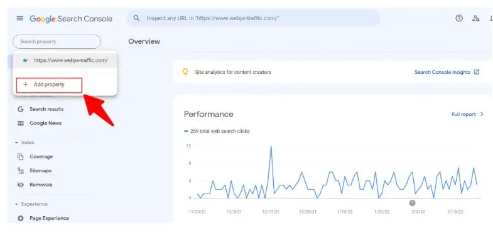Image resolution: width=493 pixels, height=233 pixels.
Task: Collapse the Index section
Action: pyautogui.click(x=17, y=143)
